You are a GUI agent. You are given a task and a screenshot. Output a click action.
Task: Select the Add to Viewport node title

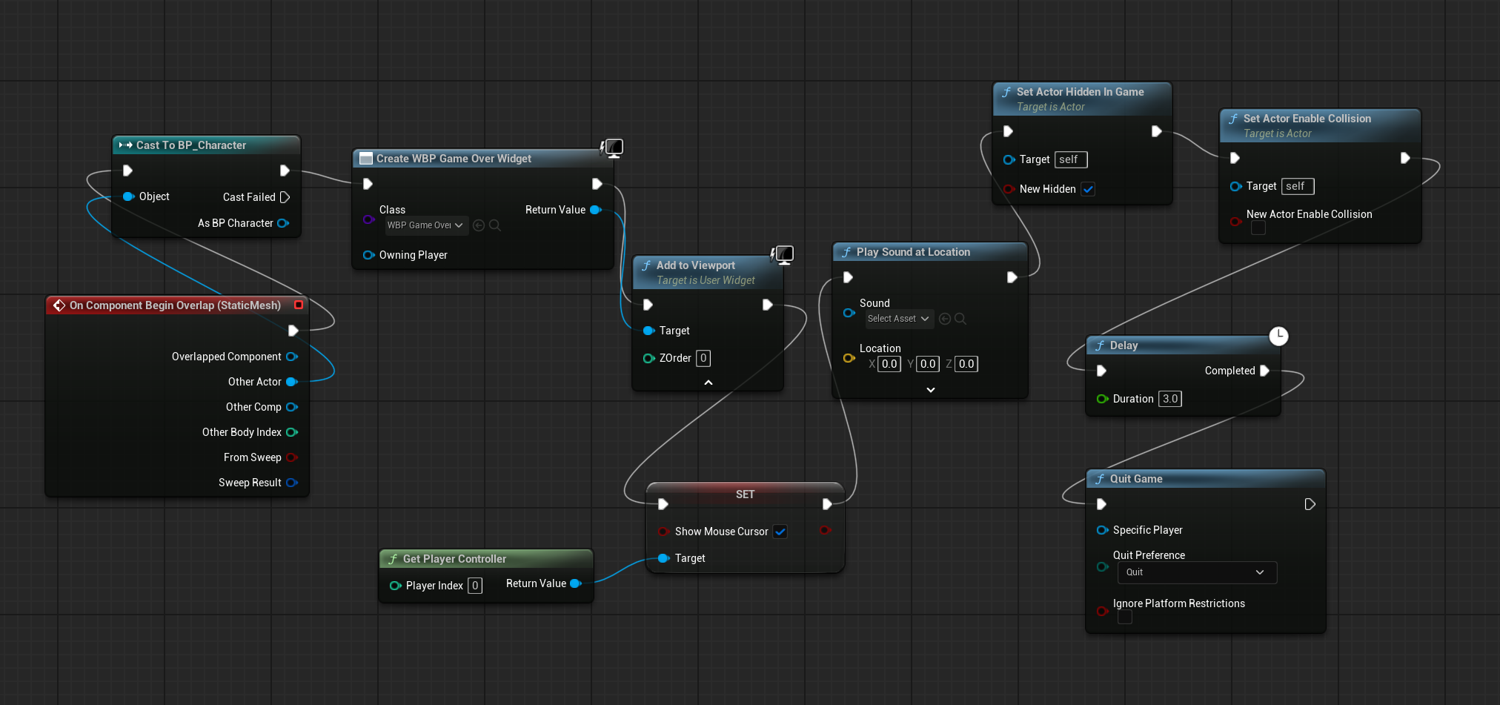695,265
